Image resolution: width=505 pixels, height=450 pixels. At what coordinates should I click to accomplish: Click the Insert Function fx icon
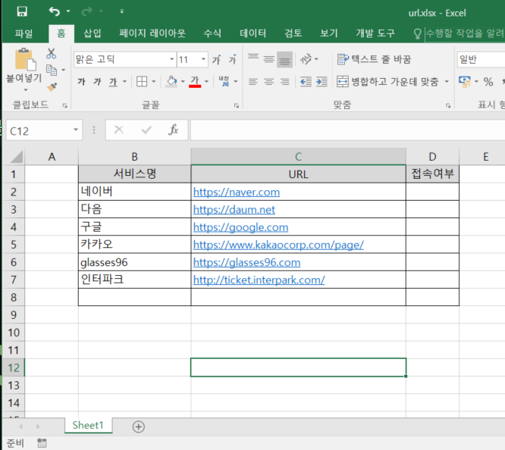click(x=174, y=130)
